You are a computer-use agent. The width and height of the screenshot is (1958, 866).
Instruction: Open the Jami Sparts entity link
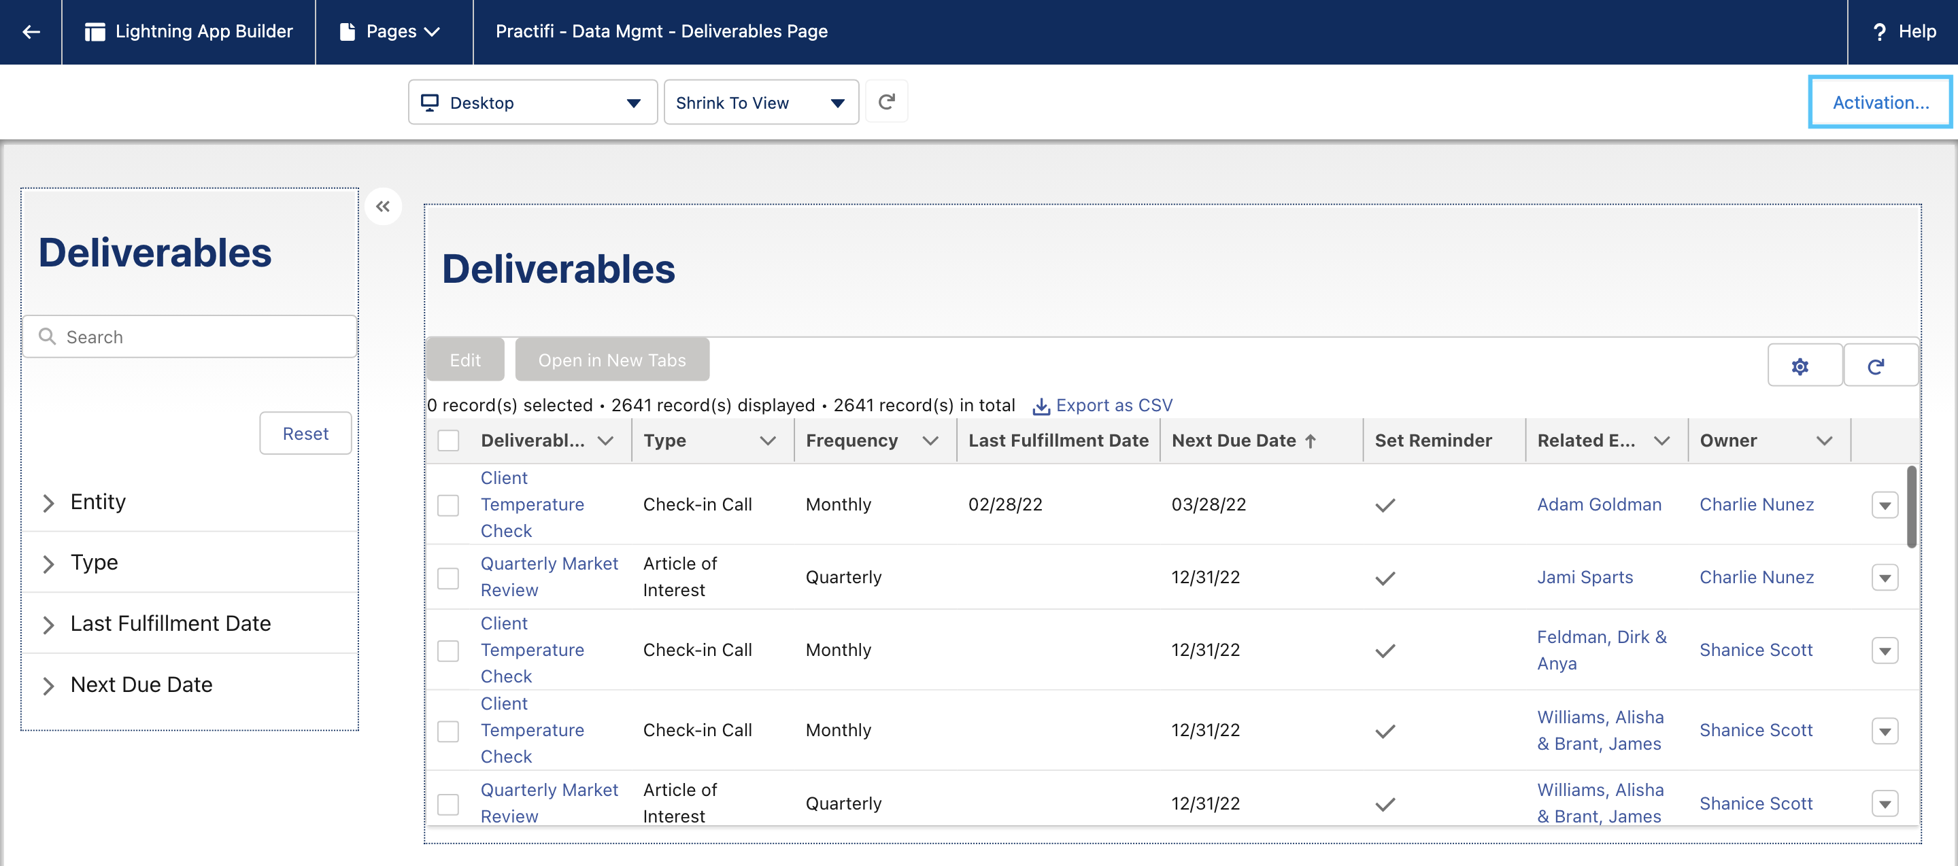click(x=1585, y=578)
